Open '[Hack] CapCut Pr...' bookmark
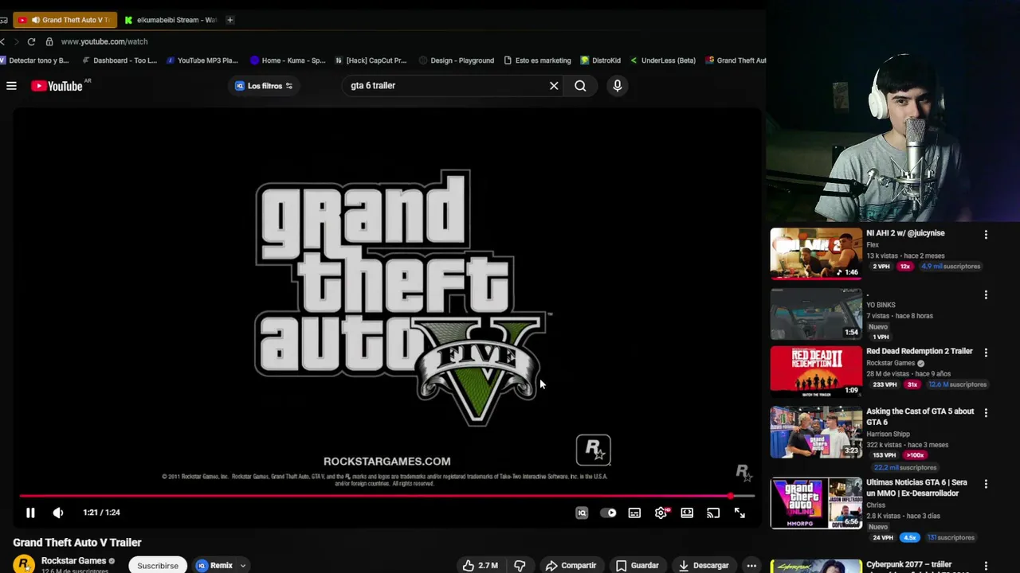 [371, 60]
